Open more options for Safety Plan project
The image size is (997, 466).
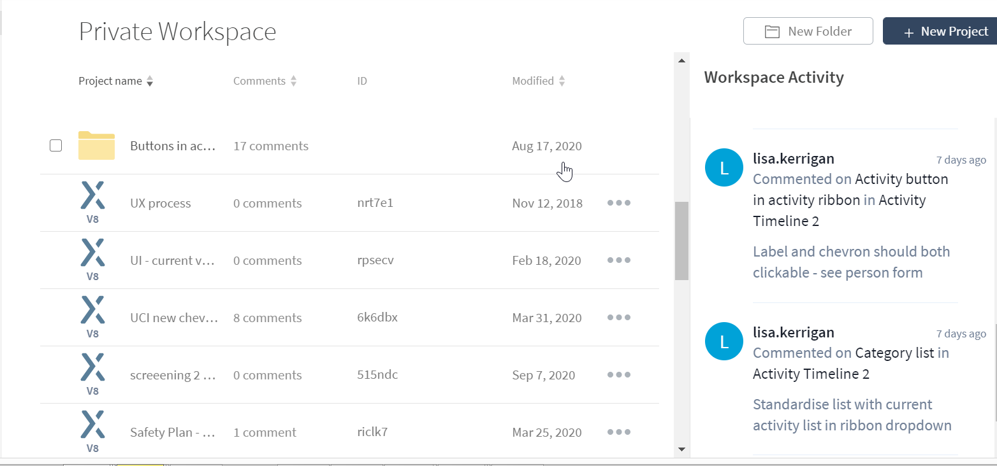pos(618,432)
